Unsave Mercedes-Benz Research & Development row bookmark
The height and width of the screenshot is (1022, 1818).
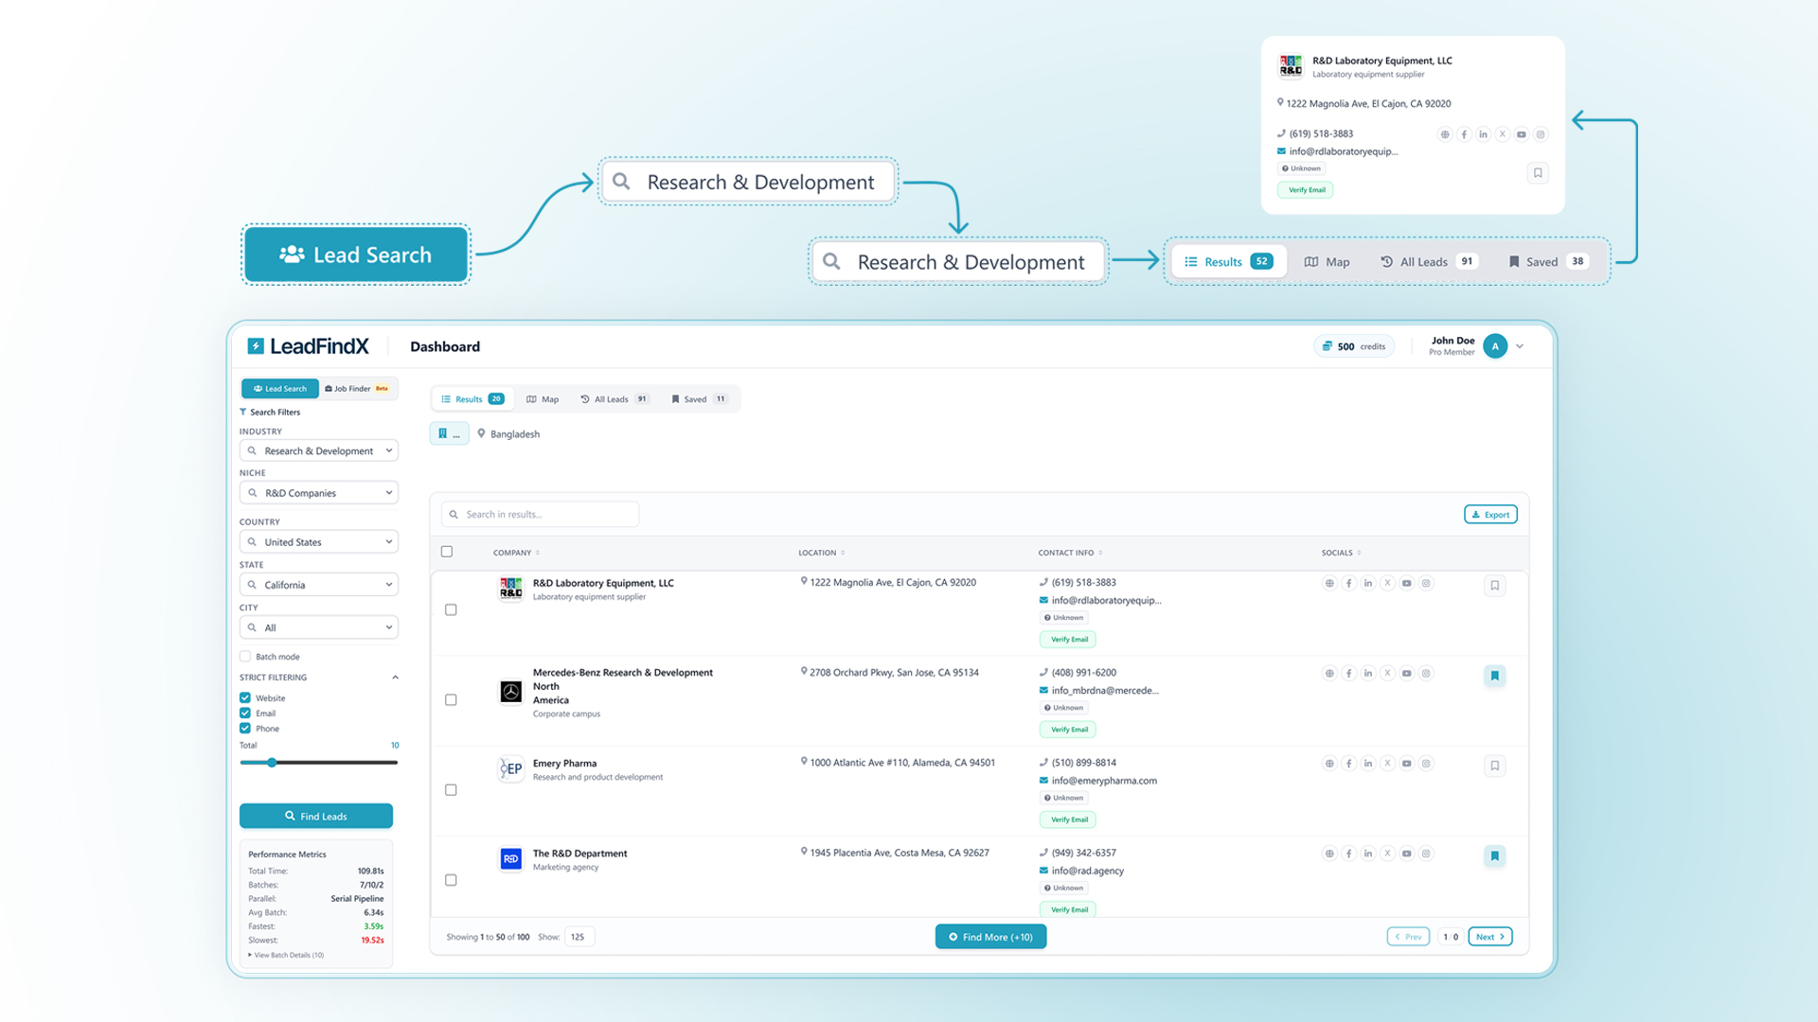click(1495, 676)
